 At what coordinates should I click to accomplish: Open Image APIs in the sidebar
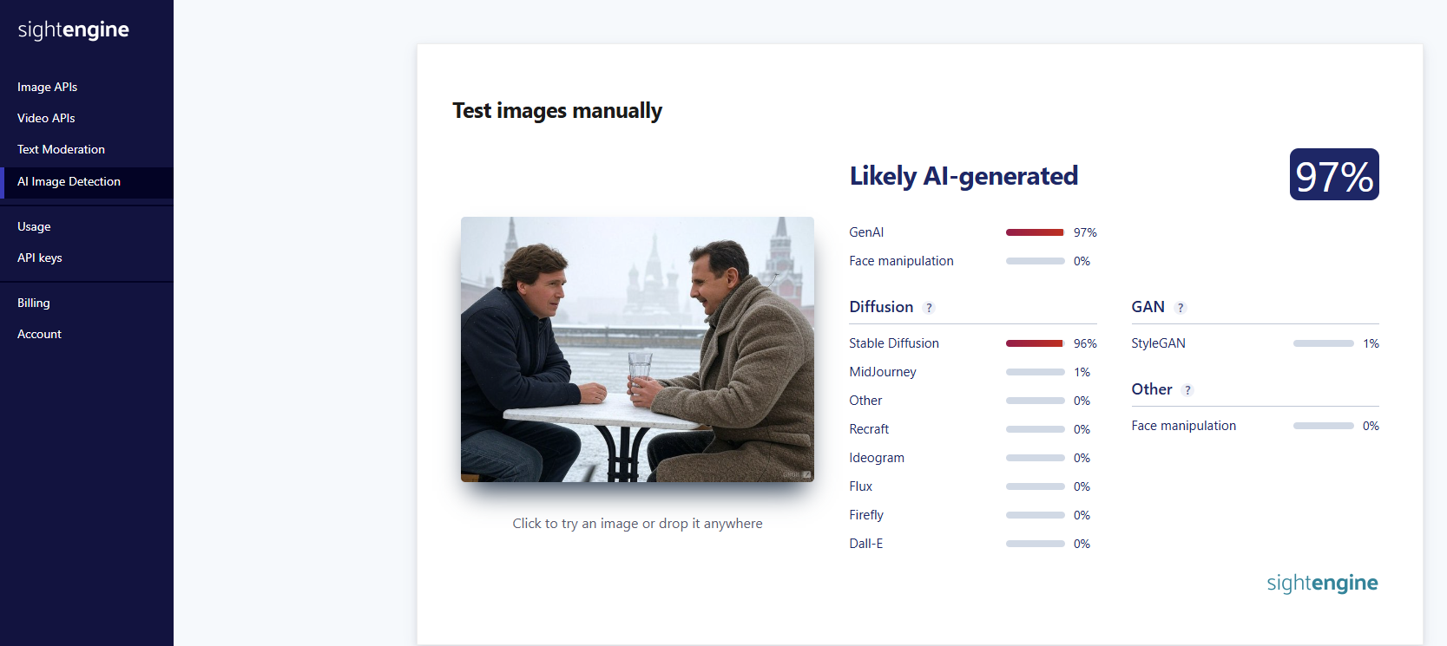point(47,87)
